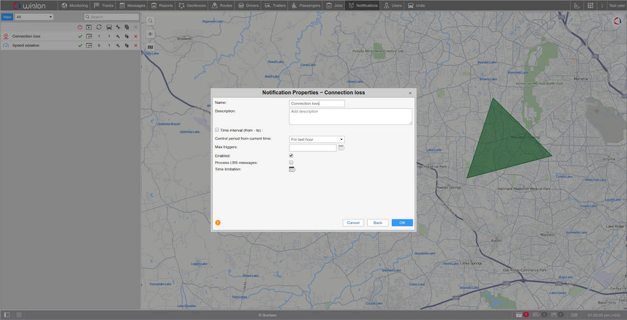Open the Test user account menu

(x=617, y=5)
